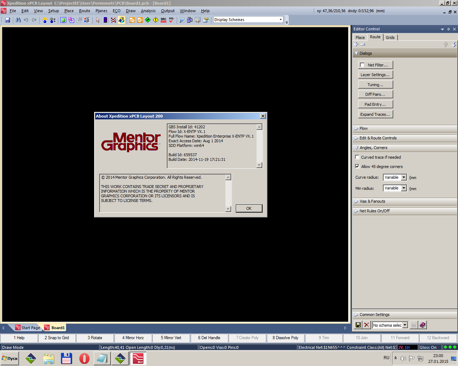
Task: Click the Expand Traces... button
Action: [375, 114]
